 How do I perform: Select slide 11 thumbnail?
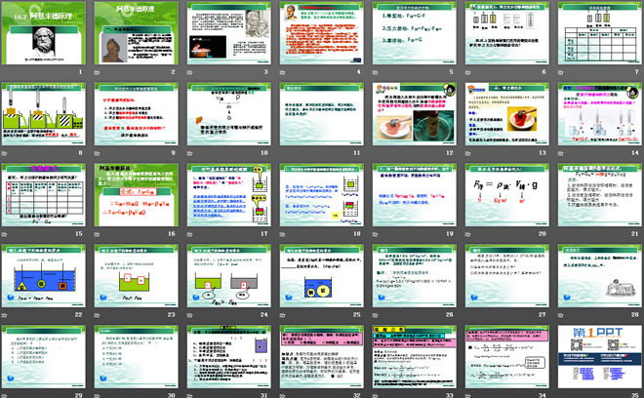[322, 114]
